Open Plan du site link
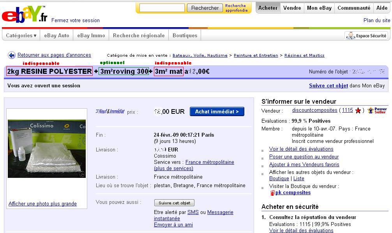392x233 pixels. click(x=377, y=21)
